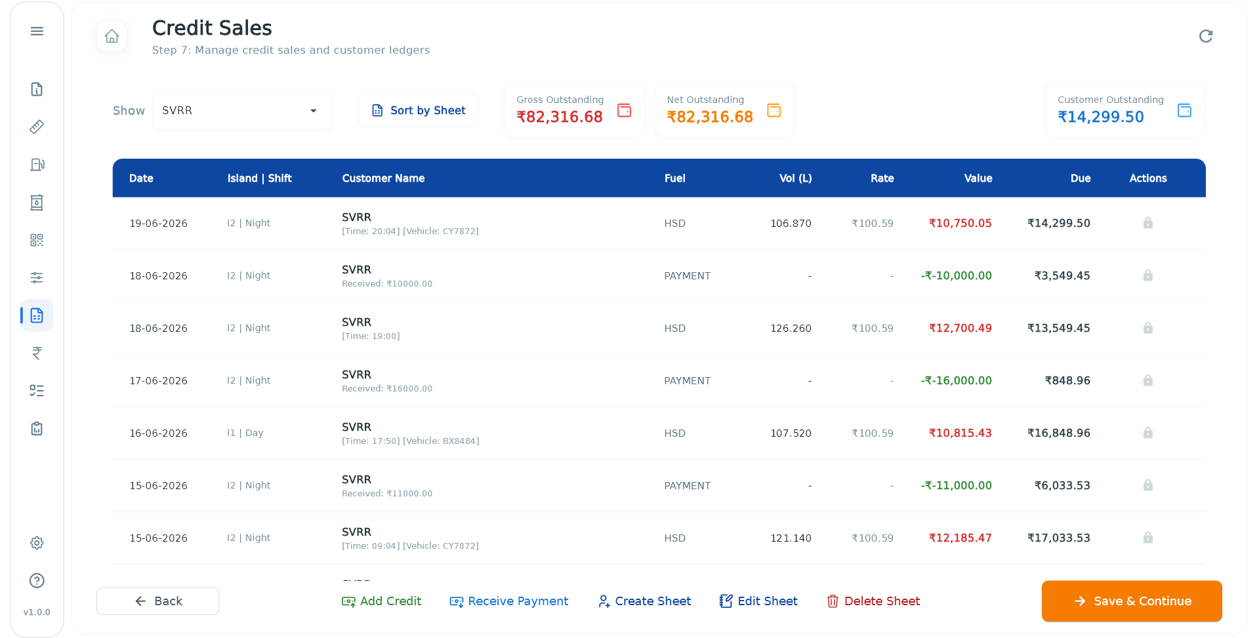Open the checklist sidebar icon
This screenshot has width=1259, height=638.
(37, 391)
